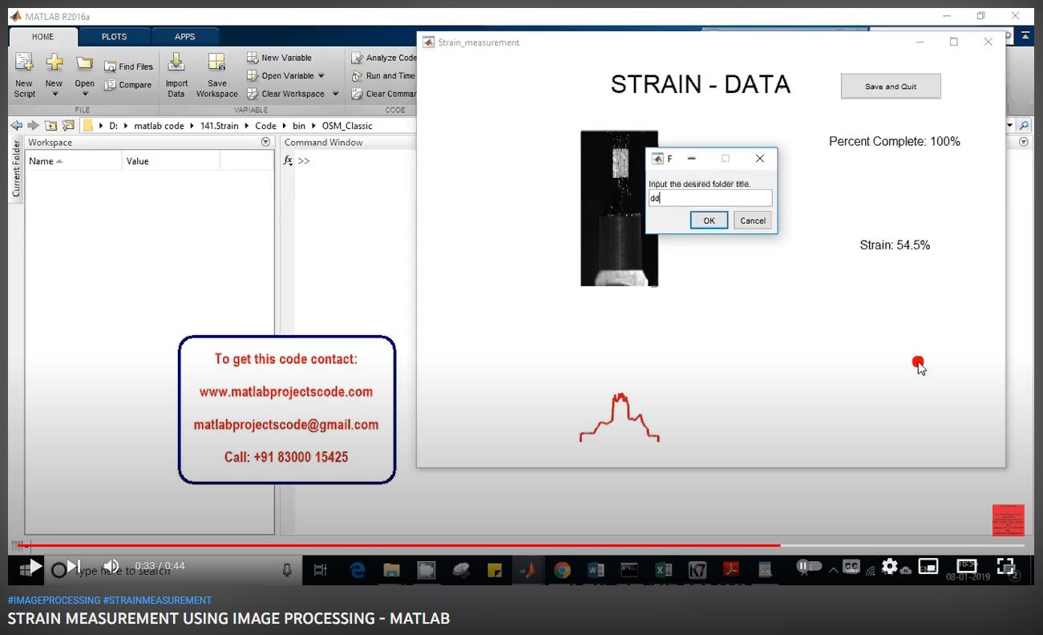Click the 'Strain: 54.5%' readout text

click(895, 245)
